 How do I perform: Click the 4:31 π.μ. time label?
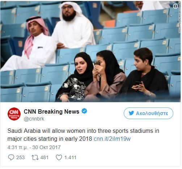(x=18, y=147)
